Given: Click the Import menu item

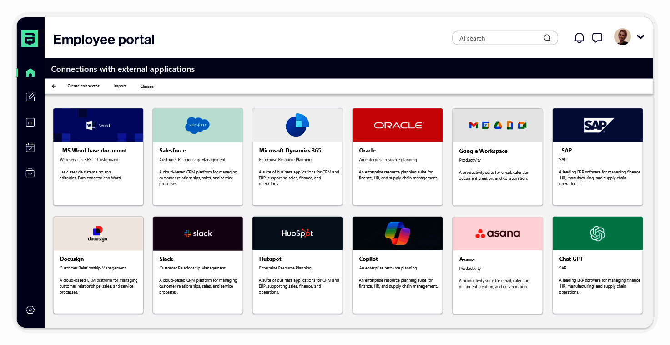Looking at the screenshot, I should [x=120, y=86].
